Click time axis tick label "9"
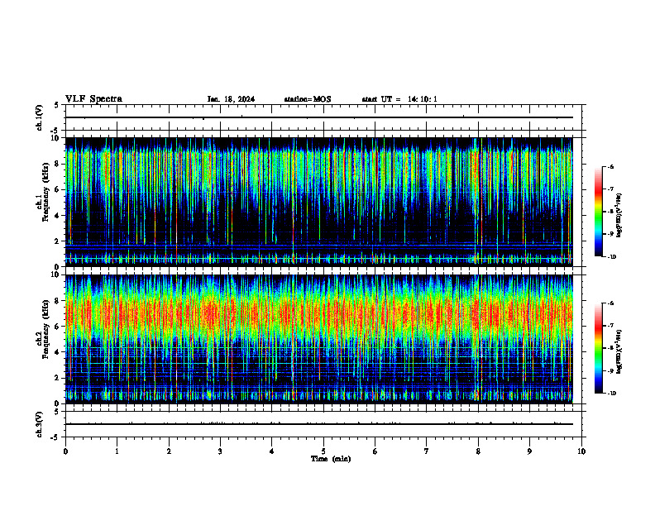 [529, 451]
